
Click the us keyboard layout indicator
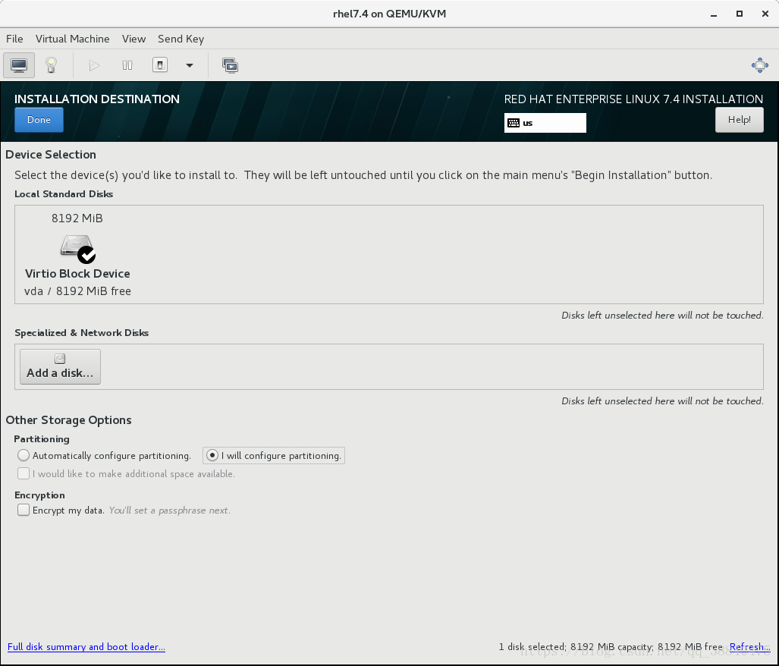[x=545, y=123]
